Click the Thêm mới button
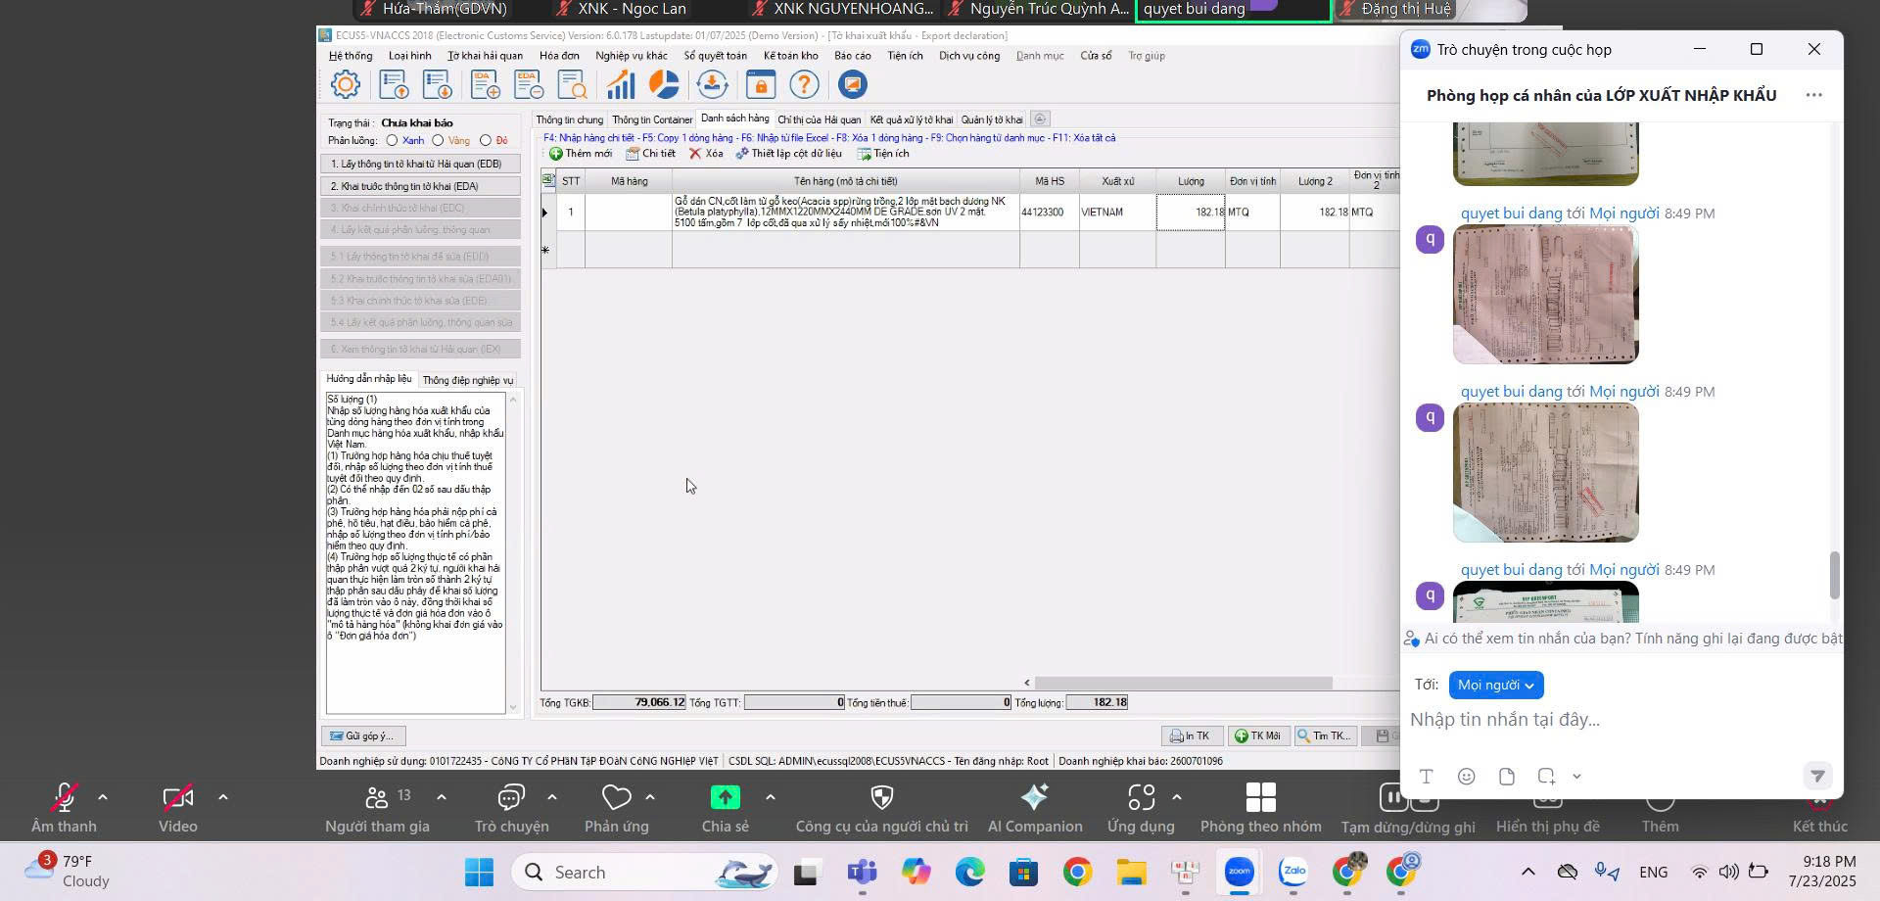 (x=581, y=154)
